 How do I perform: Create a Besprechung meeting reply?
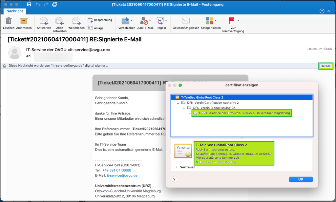100,20
